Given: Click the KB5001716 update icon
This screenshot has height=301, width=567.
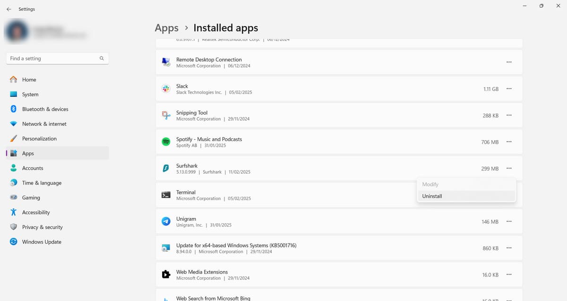Looking at the screenshot, I should 166,248.
